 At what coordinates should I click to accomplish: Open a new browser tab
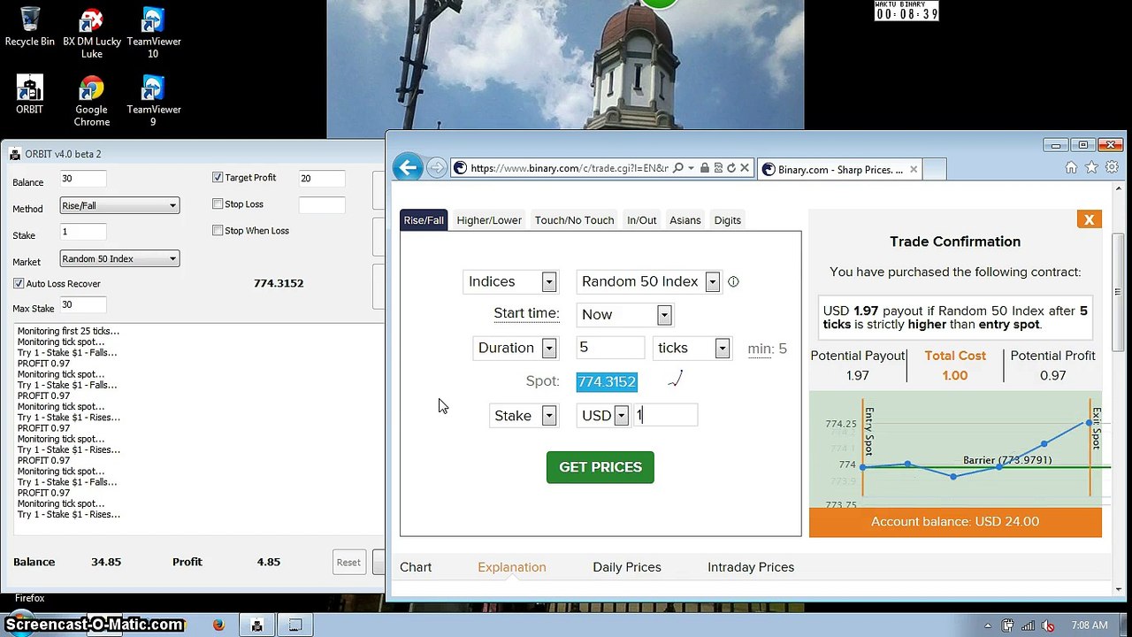[x=935, y=169]
